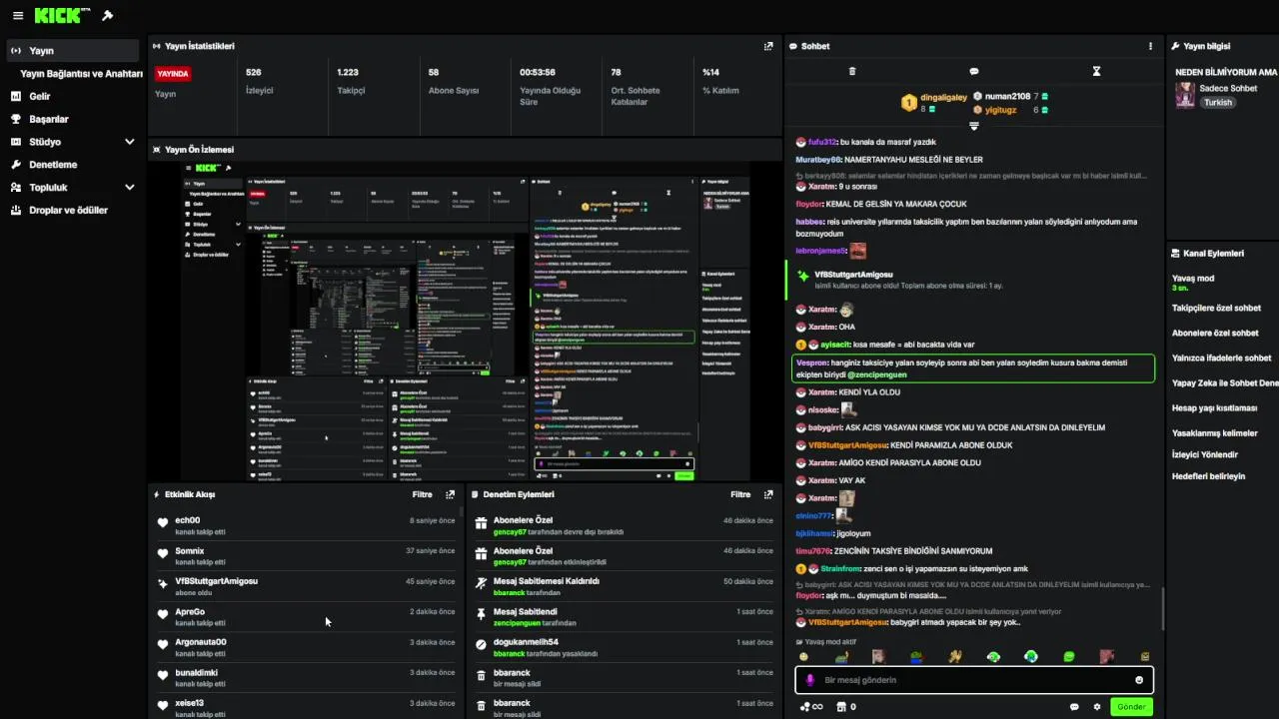Click the trash icon in chat toolbar
Viewport: 1279px width, 719px height.
852,71
